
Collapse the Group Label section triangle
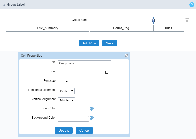click(x=4, y=5)
